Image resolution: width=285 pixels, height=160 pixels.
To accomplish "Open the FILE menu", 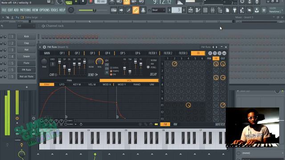I will pos(4,10).
